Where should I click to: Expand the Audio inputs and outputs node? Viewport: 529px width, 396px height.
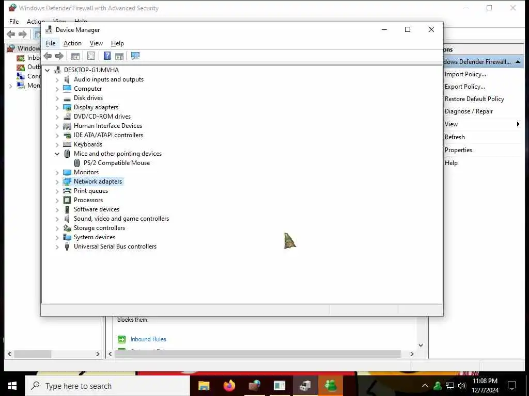tap(57, 80)
